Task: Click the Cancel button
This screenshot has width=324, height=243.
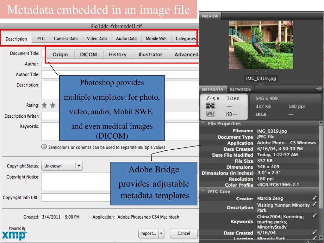Action: [184, 234]
